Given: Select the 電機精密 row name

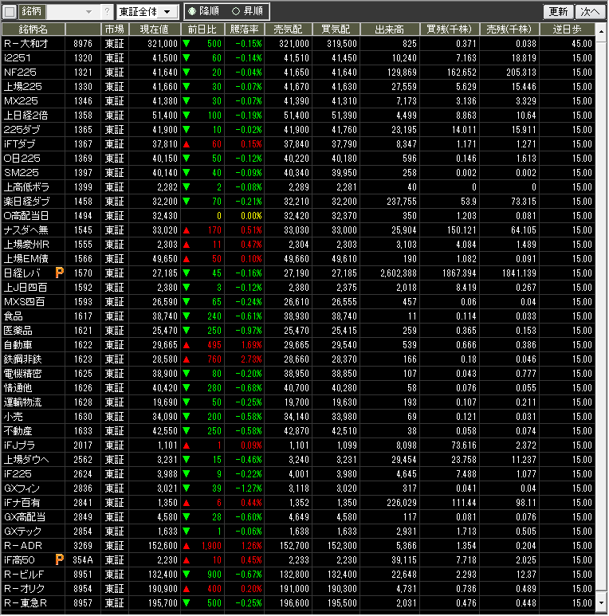Looking at the screenshot, I should tap(23, 373).
